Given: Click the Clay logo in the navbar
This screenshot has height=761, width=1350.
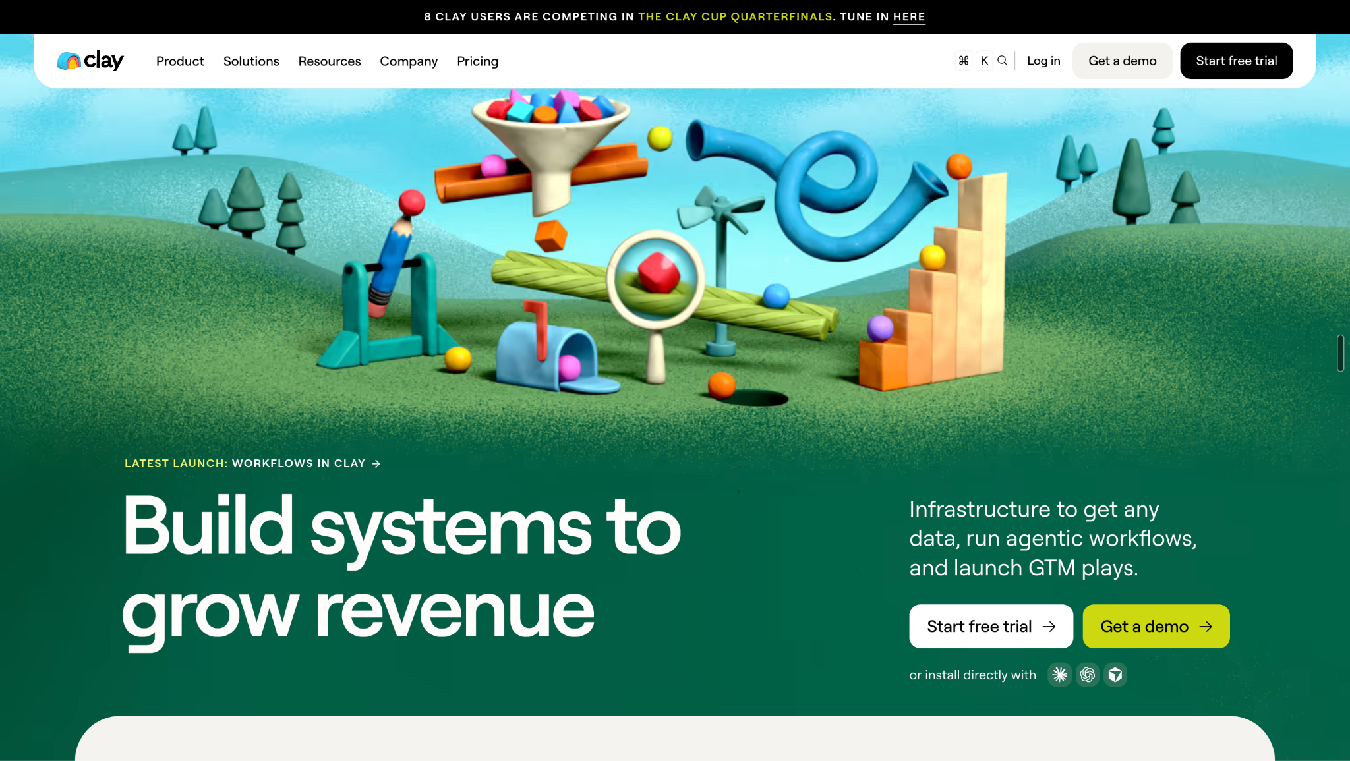Looking at the screenshot, I should point(90,61).
